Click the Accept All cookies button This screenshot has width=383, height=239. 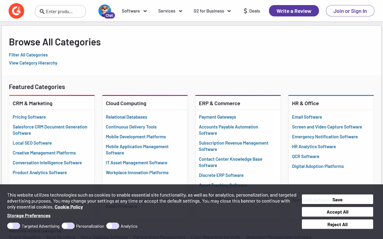coord(337,212)
